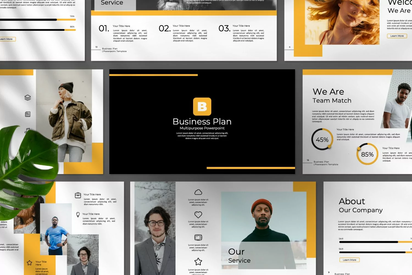Screen dimensions: 412x275
Task: Click the 70% progress bar
Action: pos(37,20)
